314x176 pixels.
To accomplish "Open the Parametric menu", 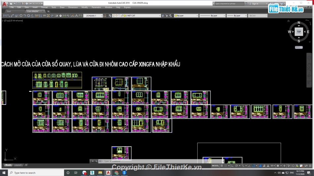I will click(x=96, y=7).
